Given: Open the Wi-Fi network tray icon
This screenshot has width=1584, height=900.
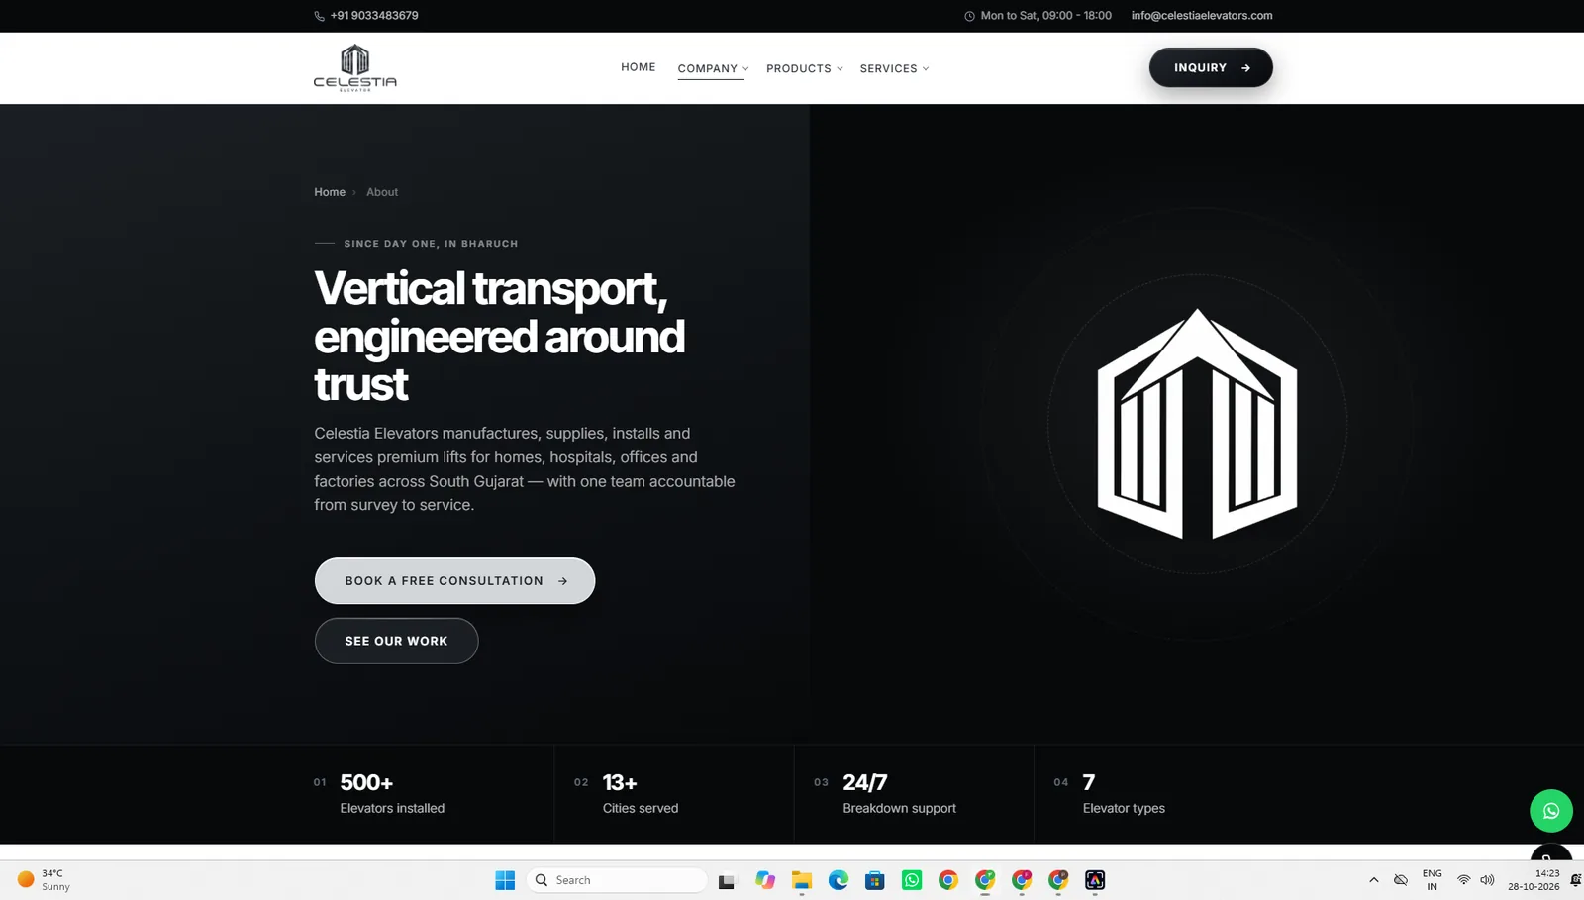Looking at the screenshot, I should click(x=1463, y=880).
